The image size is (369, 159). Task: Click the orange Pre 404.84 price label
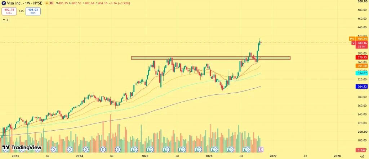tap(358, 39)
